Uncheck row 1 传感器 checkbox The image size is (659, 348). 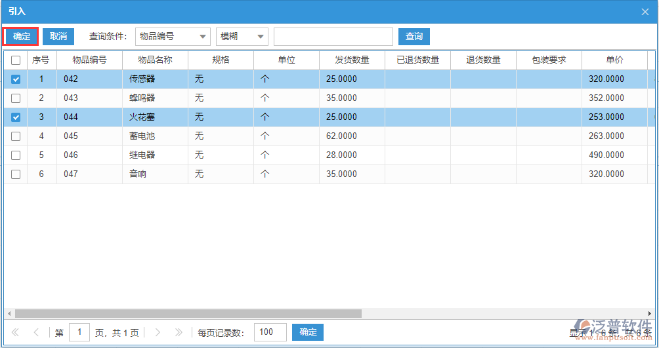tap(16, 79)
